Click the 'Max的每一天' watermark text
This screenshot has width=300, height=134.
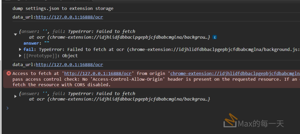click(x=261, y=123)
